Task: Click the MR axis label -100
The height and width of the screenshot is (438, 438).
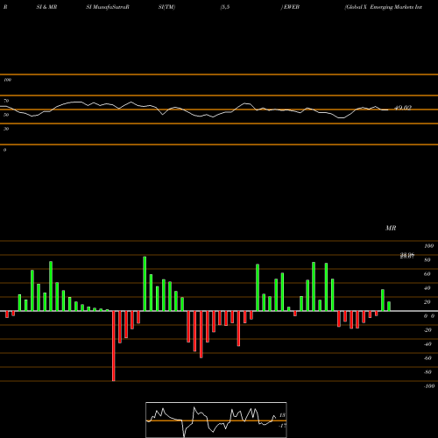Action: (429, 386)
